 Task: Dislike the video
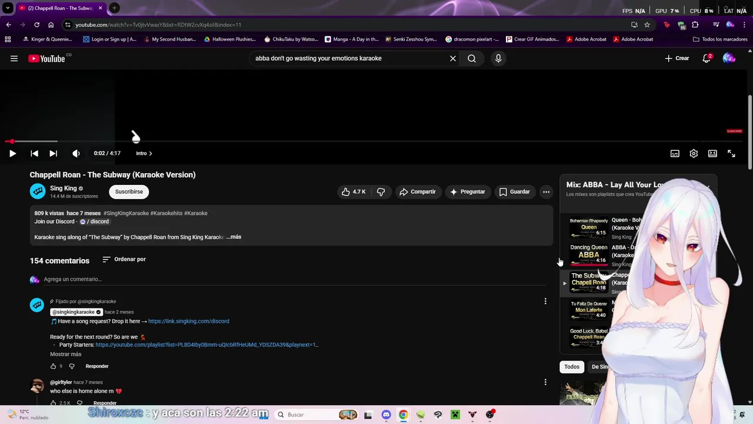click(x=381, y=191)
